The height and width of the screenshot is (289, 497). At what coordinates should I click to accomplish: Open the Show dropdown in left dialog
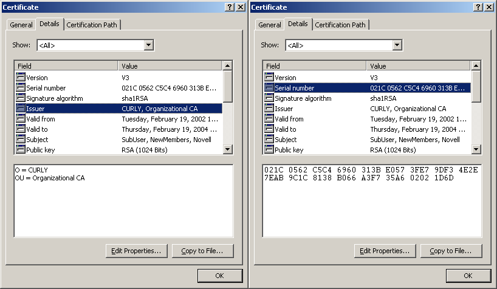(148, 45)
